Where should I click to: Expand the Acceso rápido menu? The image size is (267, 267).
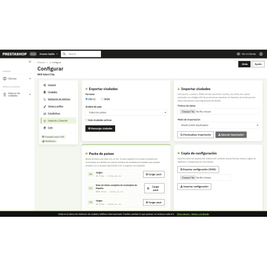click(48, 54)
